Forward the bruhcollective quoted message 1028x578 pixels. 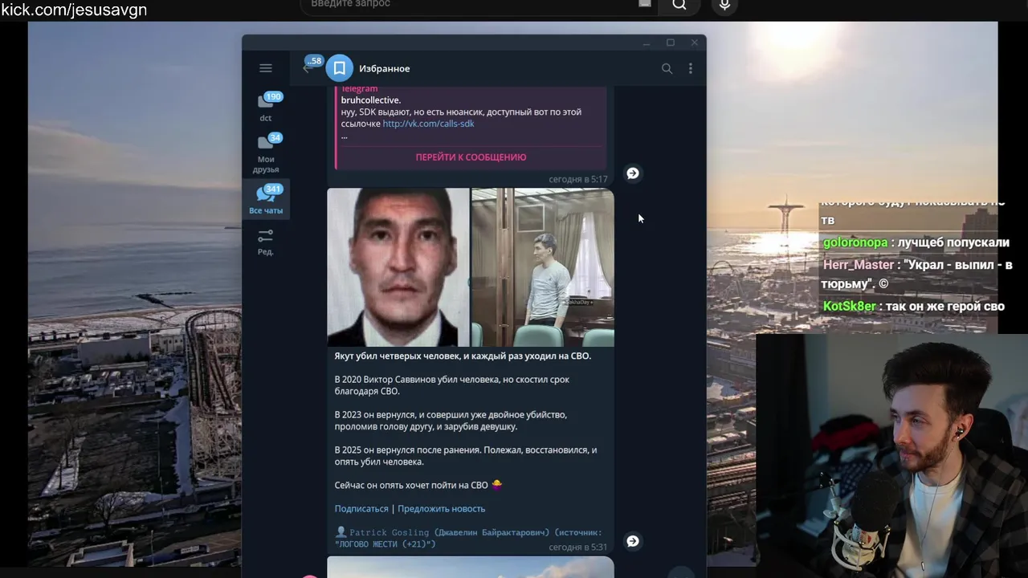point(633,173)
